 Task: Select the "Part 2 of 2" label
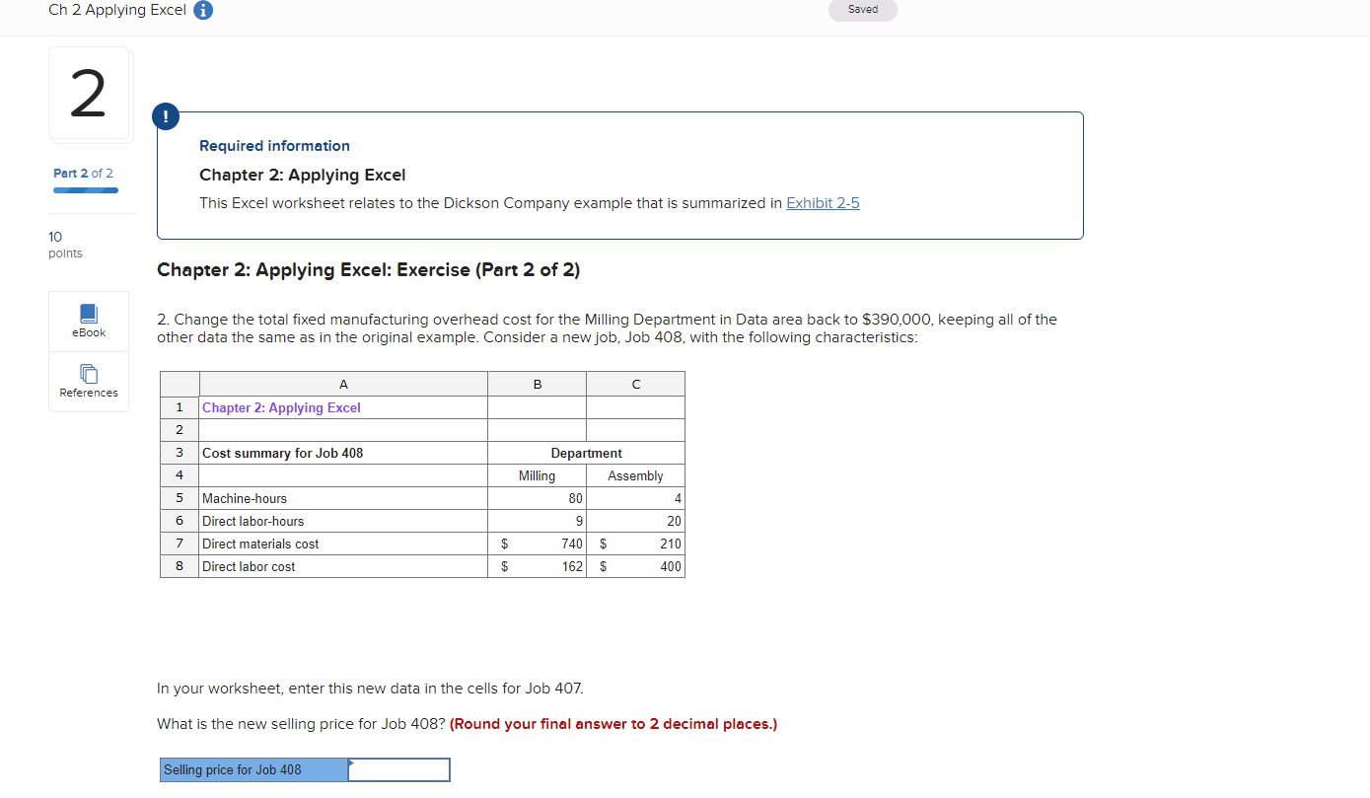[x=82, y=172]
